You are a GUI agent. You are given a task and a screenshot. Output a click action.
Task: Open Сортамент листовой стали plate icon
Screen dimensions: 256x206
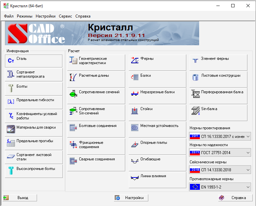(x=11, y=156)
